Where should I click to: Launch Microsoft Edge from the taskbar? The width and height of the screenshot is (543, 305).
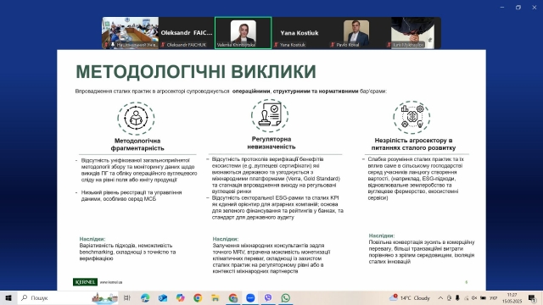[x=145, y=297]
